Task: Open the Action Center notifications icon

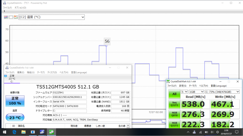Action: [237, 132]
